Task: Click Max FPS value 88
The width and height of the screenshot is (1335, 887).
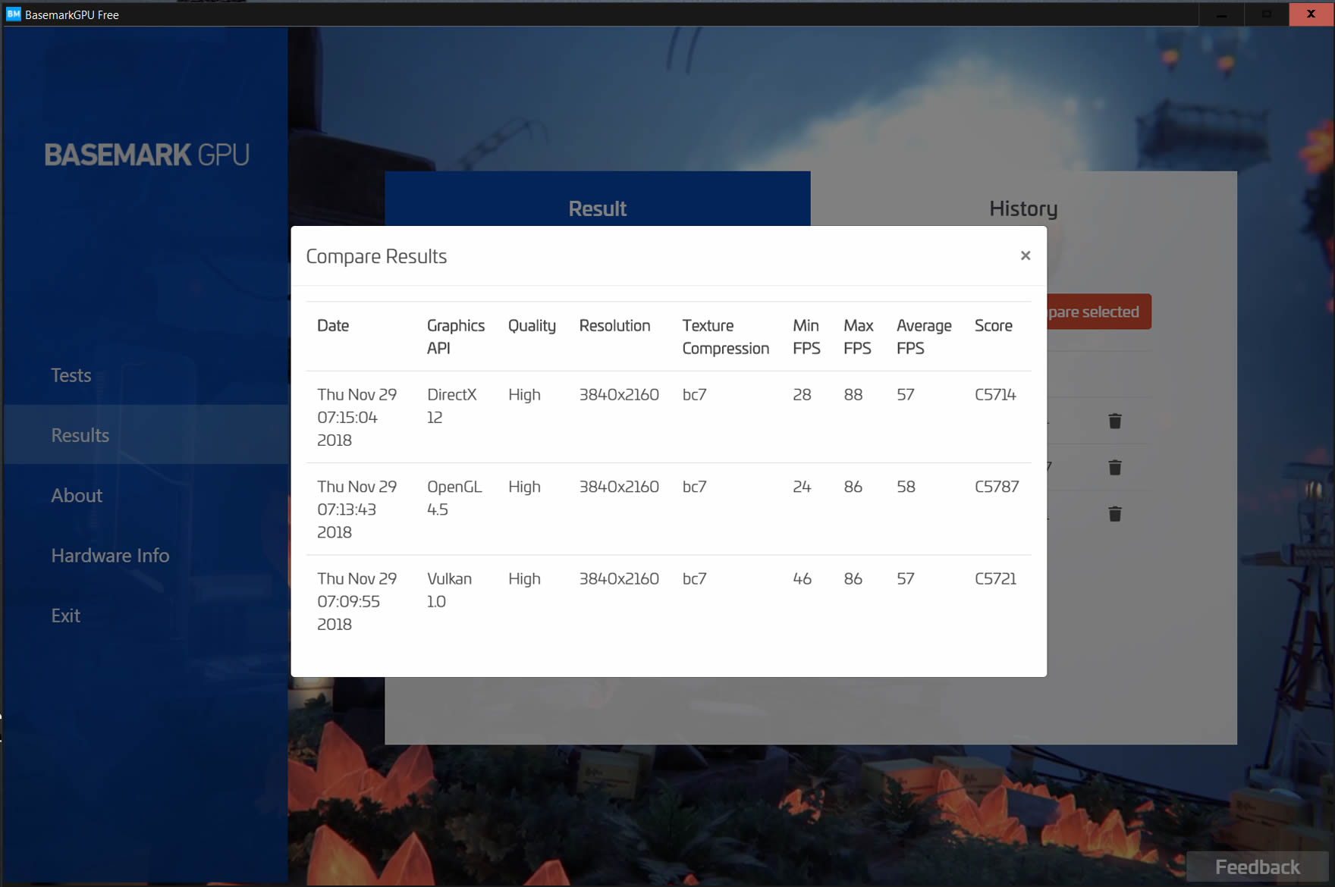Action: (853, 394)
